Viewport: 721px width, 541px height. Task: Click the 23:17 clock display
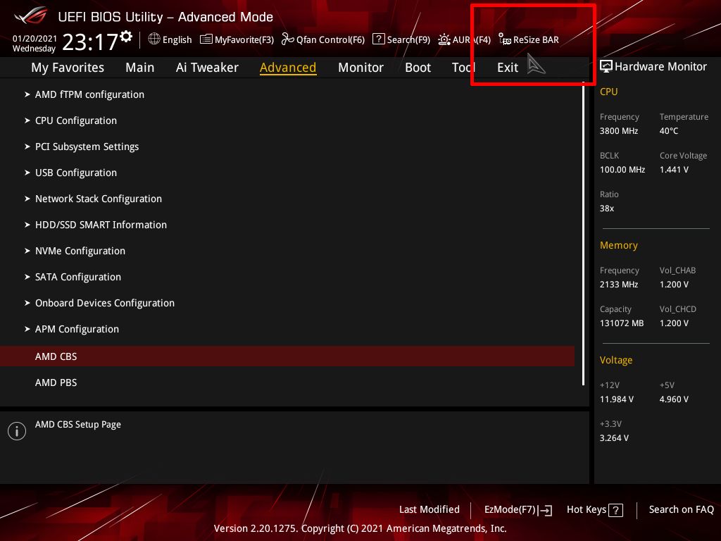(x=90, y=42)
